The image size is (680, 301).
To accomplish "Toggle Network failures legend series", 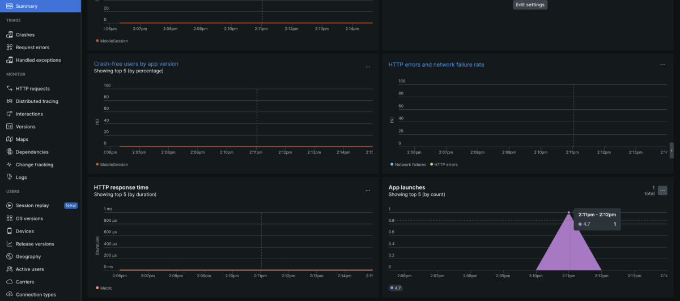I will [x=408, y=165].
